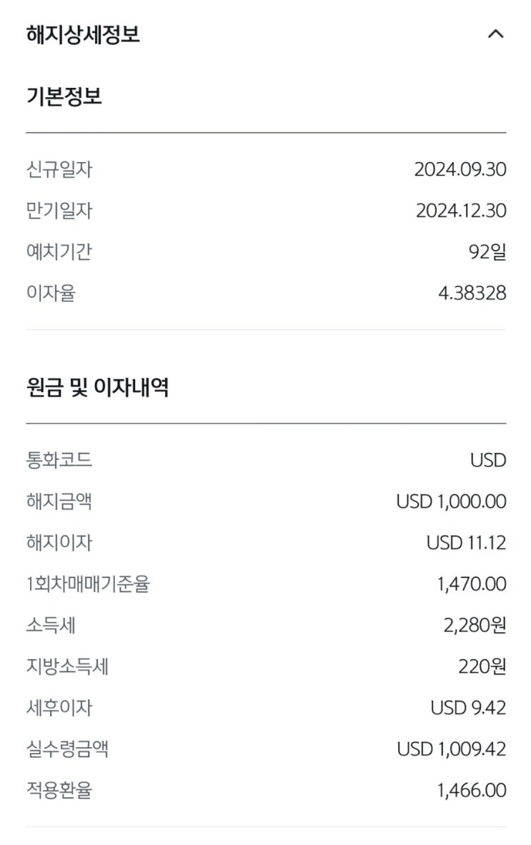Select the 세후이자 amount USD 9.42
This screenshot has height=845, width=531.
point(468,708)
